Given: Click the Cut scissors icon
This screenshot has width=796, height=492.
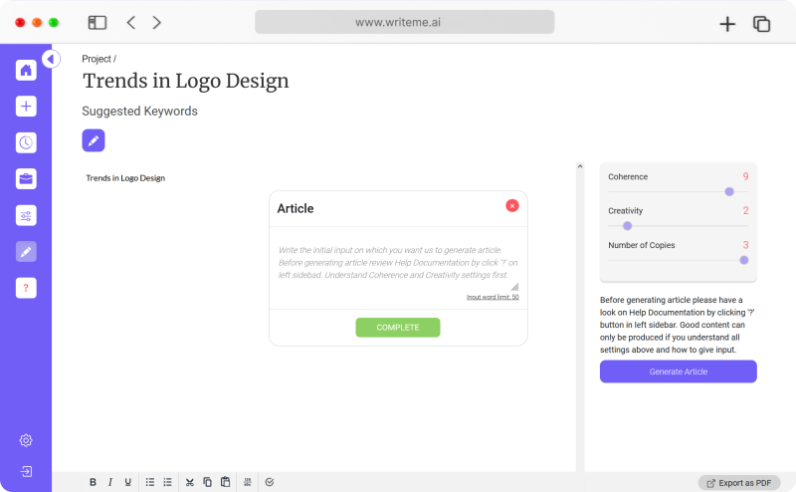Looking at the screenshot, I should pyautogui.click(x=190, y=482).
